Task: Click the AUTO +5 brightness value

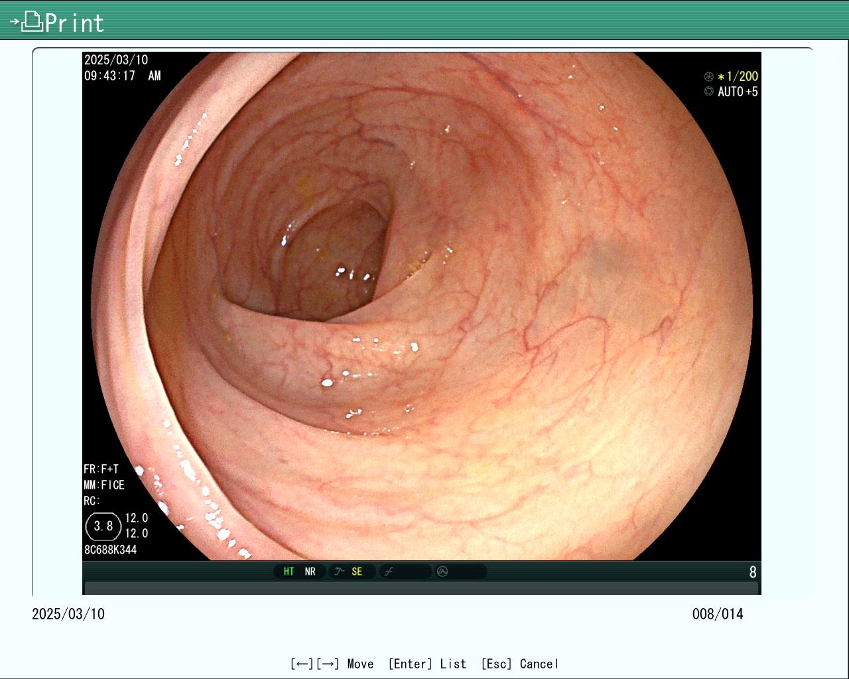Action: tap(738, 92)
